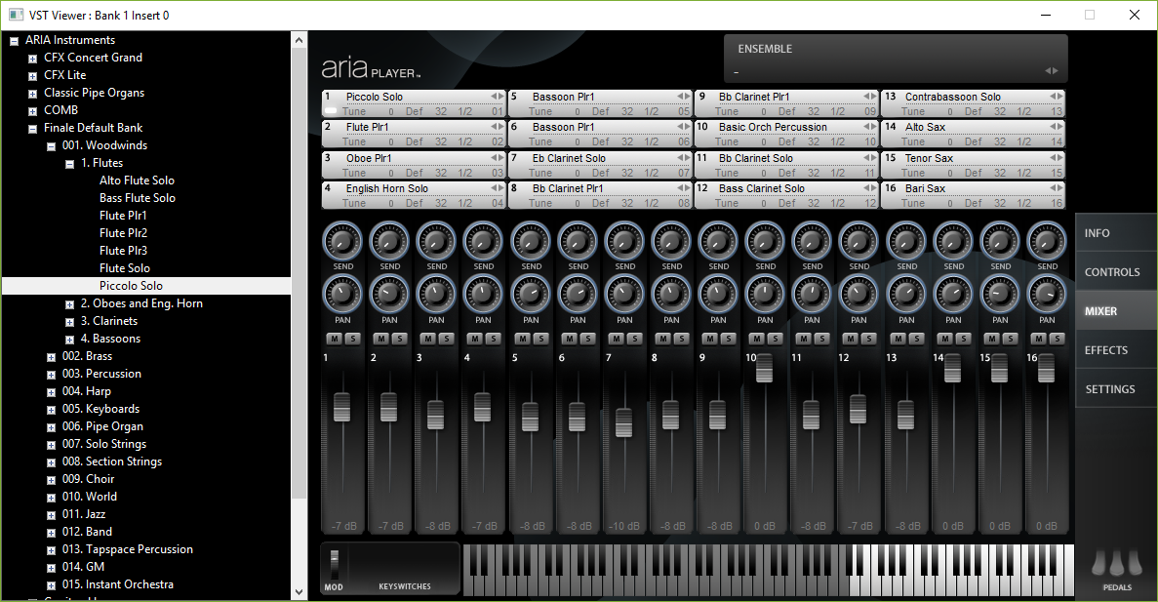The height and width of the screenshot is (602, 1158).
Task: Collapse the ARIA Instruments root node
Action: [14, 41]
